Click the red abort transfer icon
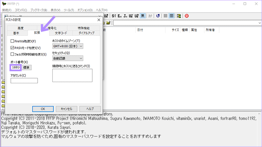The width and height of the screenshot is (262, 147). (187, 16)
